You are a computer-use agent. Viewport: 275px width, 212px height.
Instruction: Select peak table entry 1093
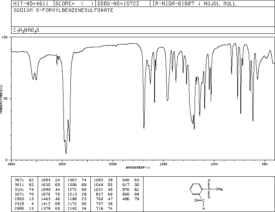[x=103, y=180]
